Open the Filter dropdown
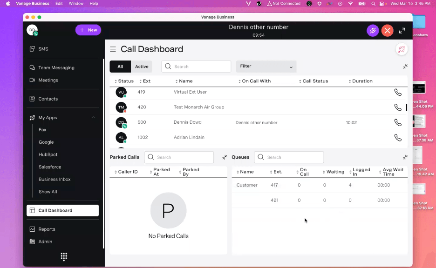This screenshot has width=436, height=268. point(266,67)
